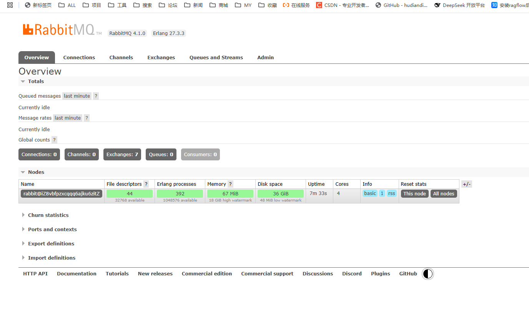
Task: Switch to the Channels tab
Action: pyautogui.click(x=121, y=57)
